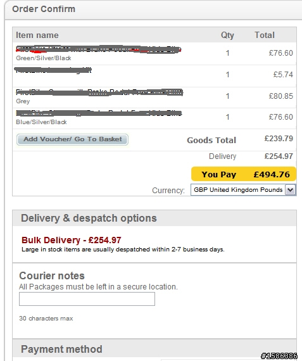The width and height of the screenshot is (302, 361).
Task: Click the £5.74 item row
Action: (154, 75)
